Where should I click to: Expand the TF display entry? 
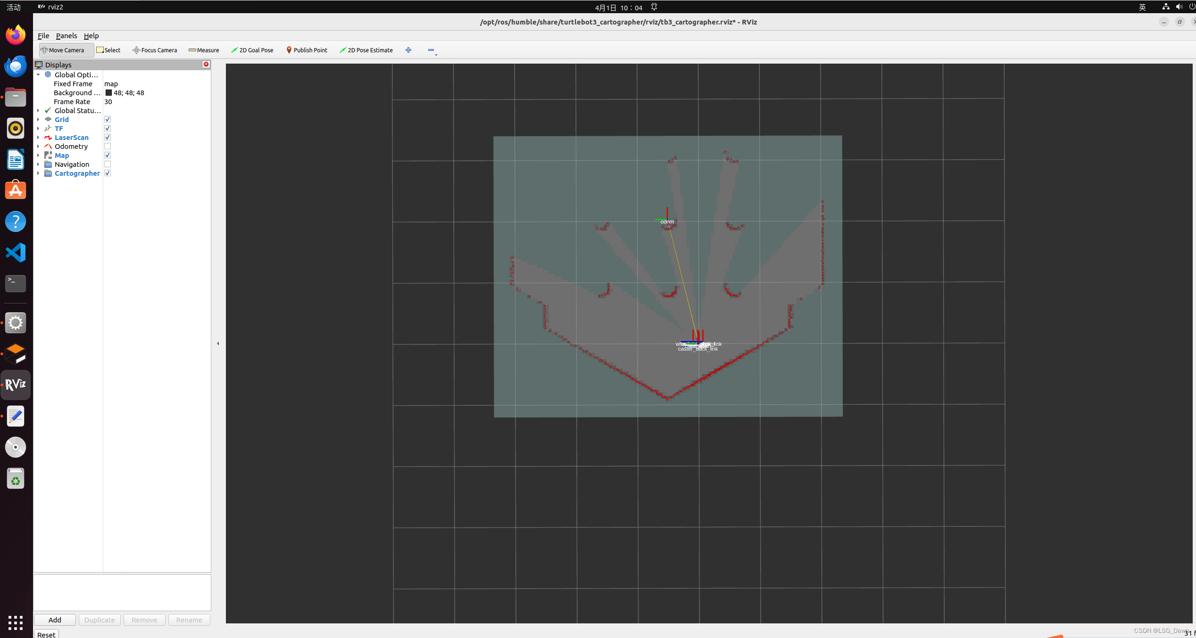39,128
